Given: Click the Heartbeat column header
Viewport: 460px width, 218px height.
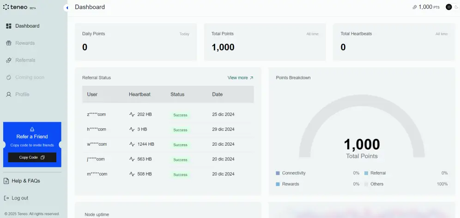Looking at the screenshot, I should coord(139,94).
